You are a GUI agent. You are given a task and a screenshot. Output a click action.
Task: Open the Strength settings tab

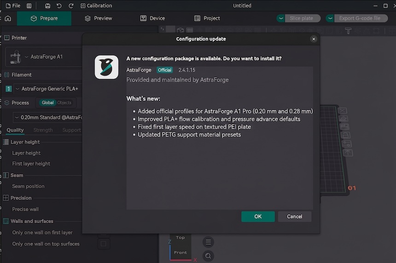pos(43,130)
